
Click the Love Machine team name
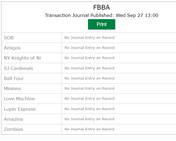pyautogui.click(x=19, y=99)
